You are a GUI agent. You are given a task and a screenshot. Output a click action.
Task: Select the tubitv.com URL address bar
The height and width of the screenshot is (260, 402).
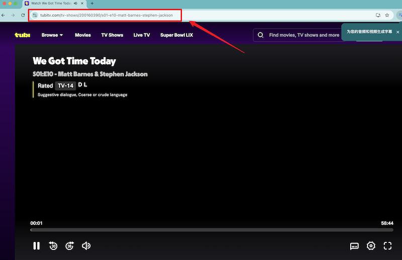coord(107,15)
